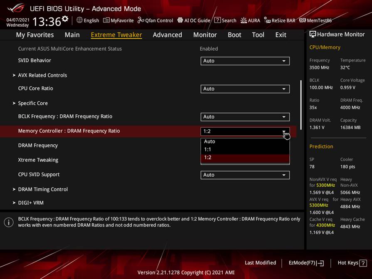Launch AI OC Guide icon
Viewport: 372px width, 279px height.
180,20
